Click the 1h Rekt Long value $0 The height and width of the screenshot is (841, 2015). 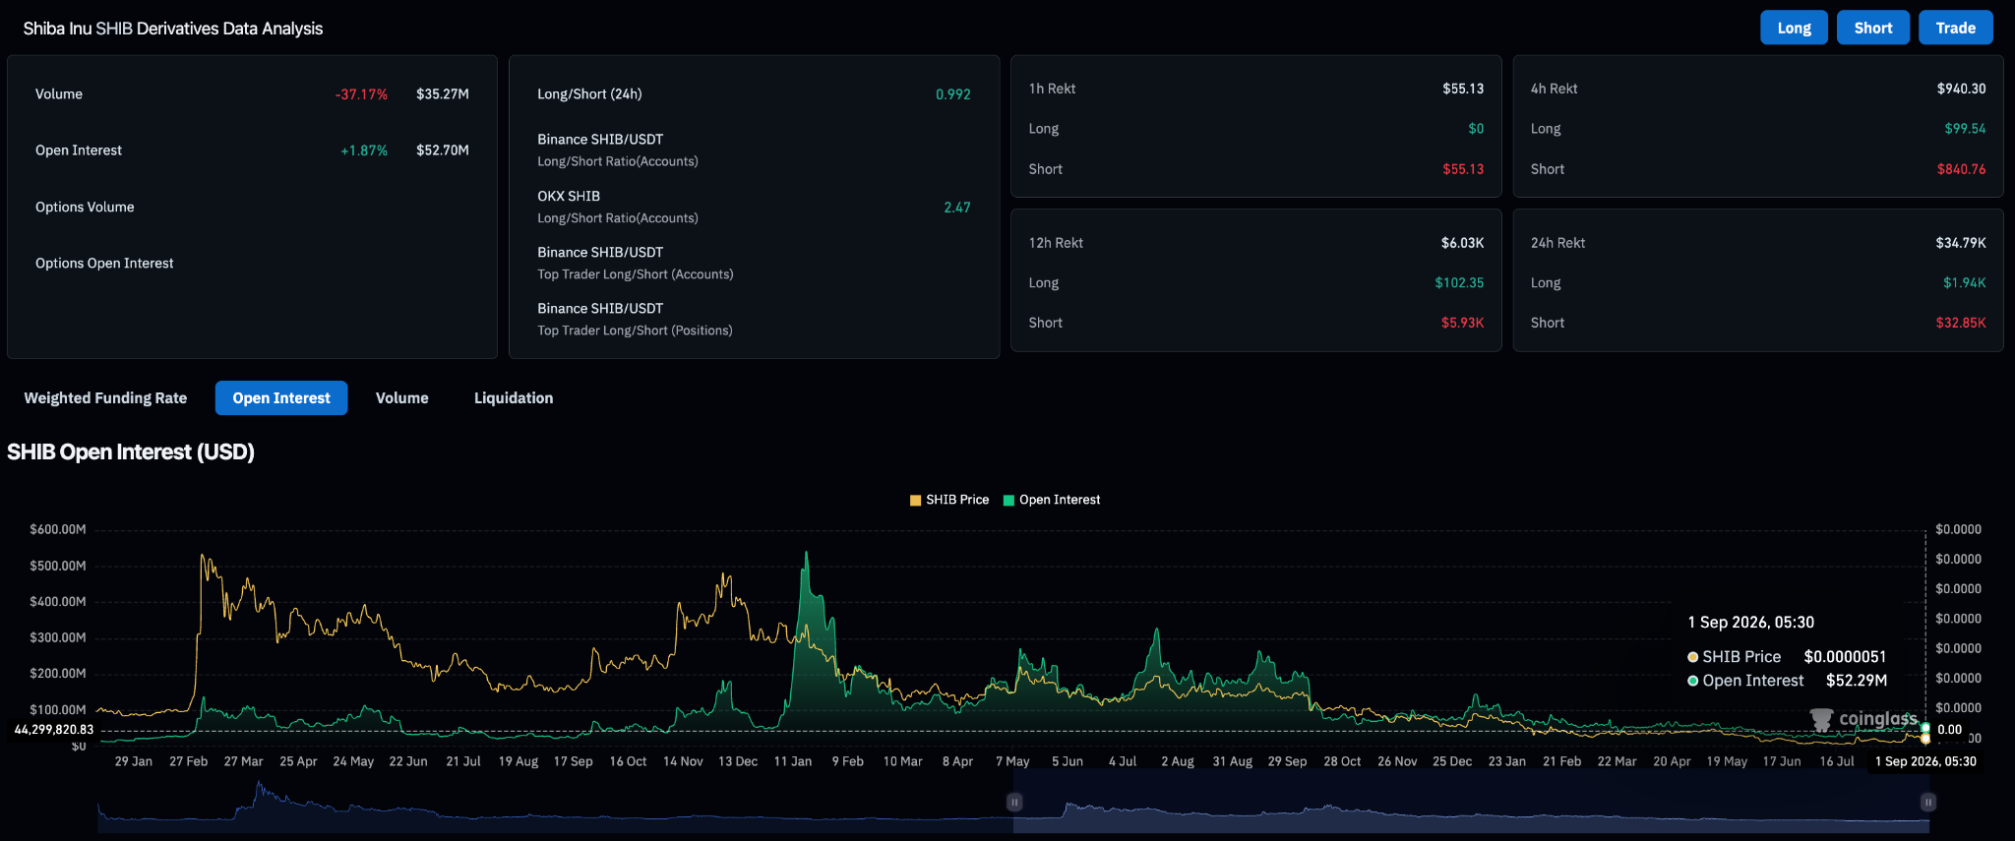click(1476, 129)
